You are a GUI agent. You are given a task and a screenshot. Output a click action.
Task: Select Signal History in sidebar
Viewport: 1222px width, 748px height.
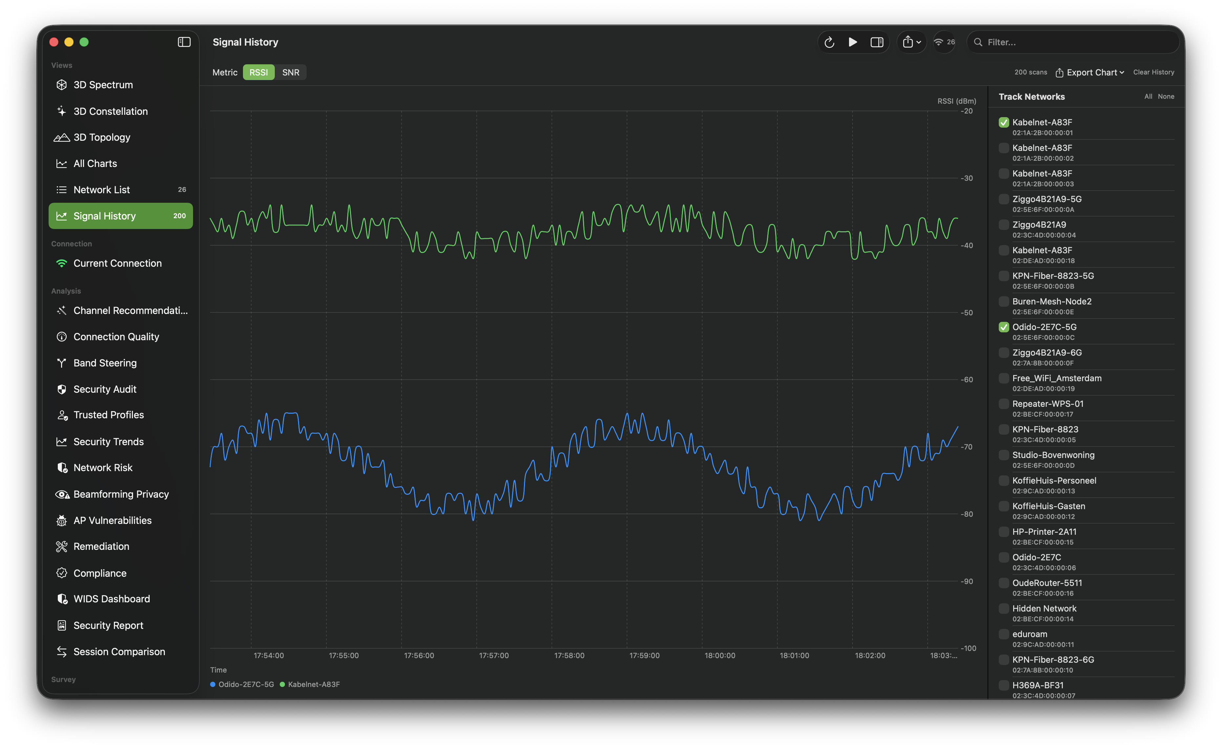point(120,216)
